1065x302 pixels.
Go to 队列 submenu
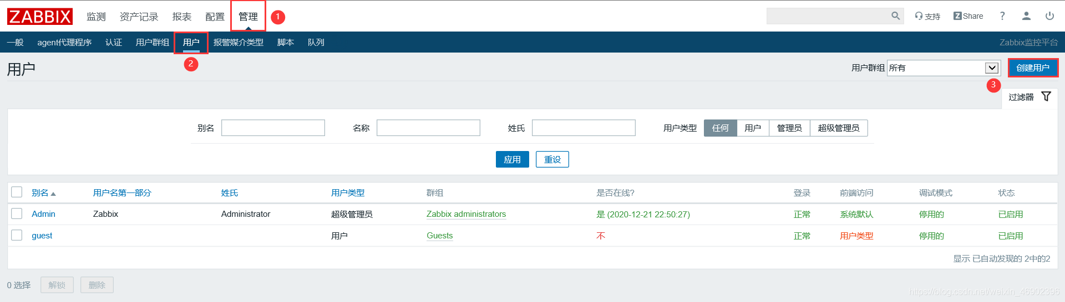(x=316, y=42)
